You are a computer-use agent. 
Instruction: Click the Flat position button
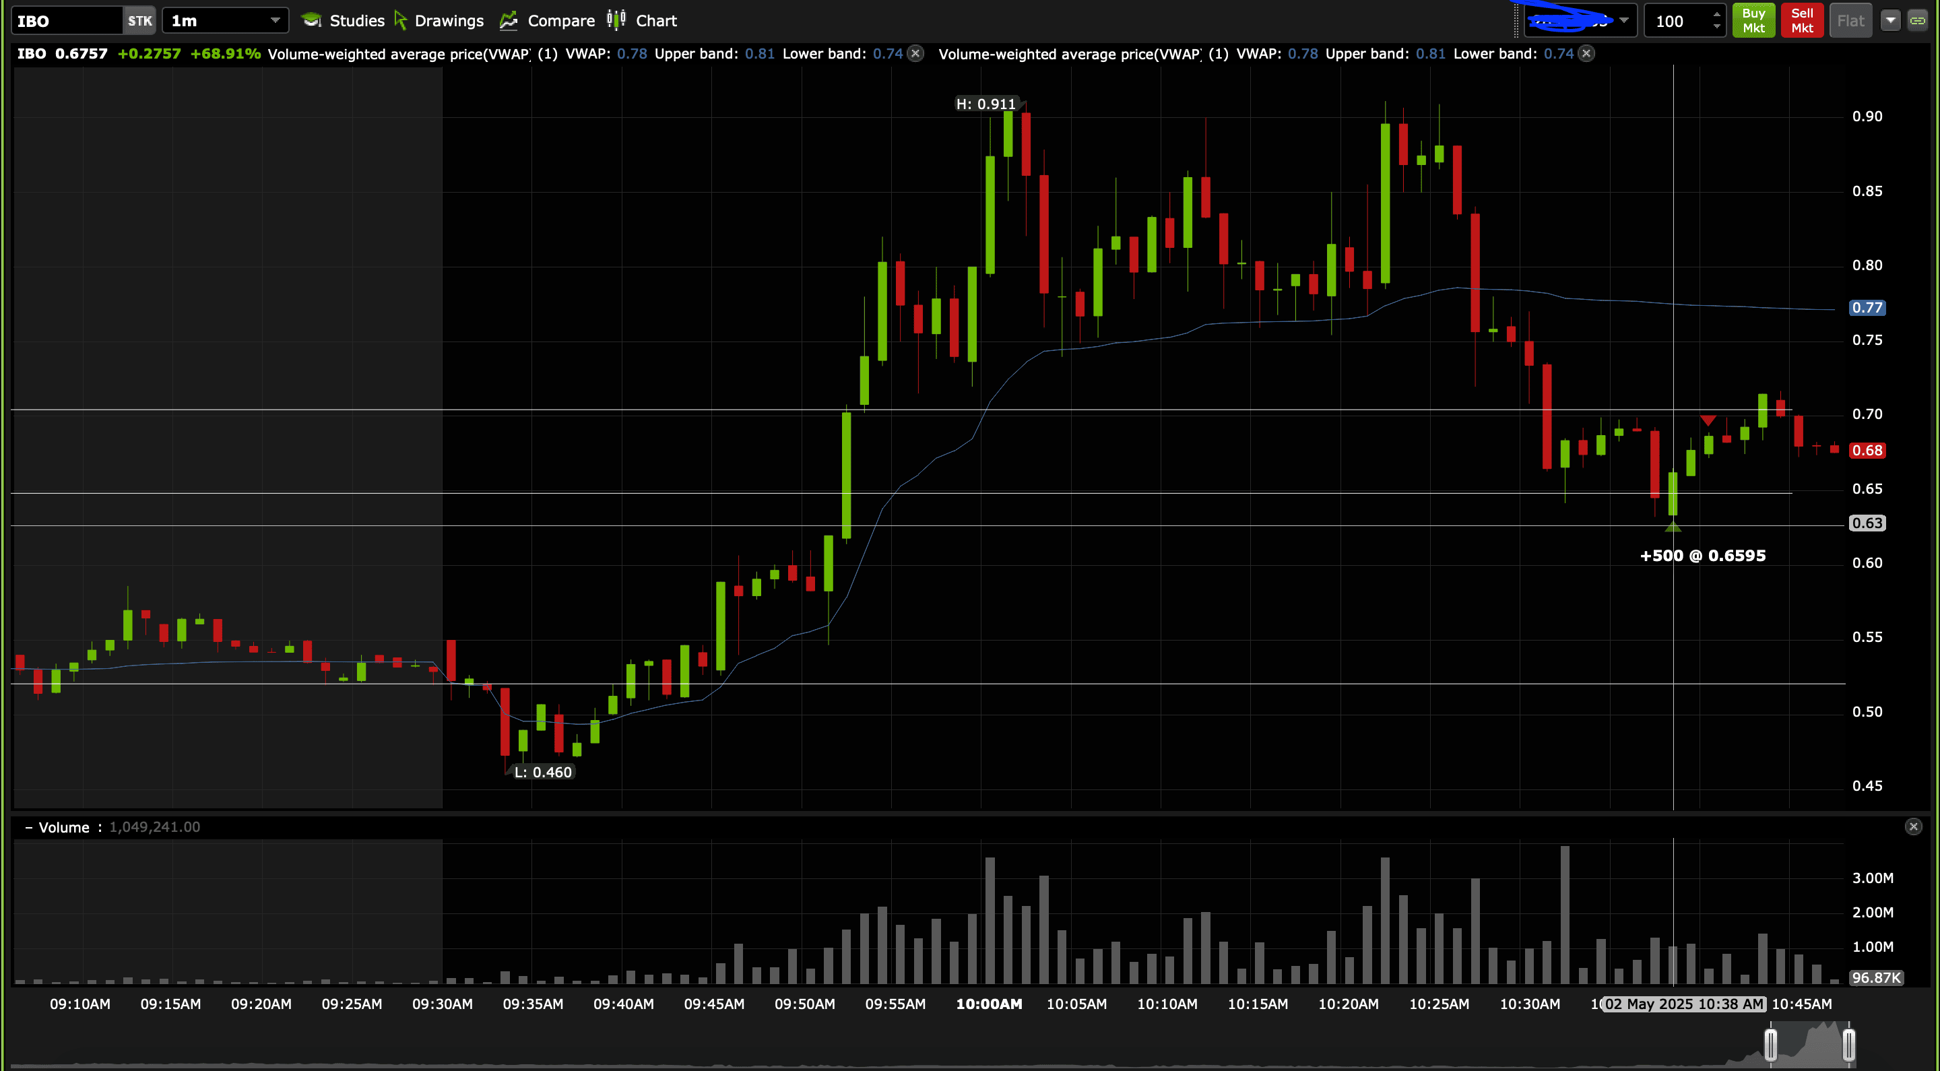tap(1850, 20)
